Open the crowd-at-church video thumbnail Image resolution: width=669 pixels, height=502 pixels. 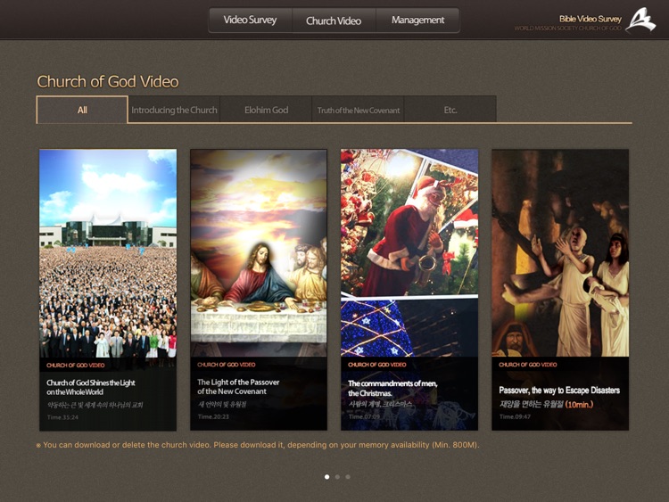pyautogui.click(x=108, y=253)
